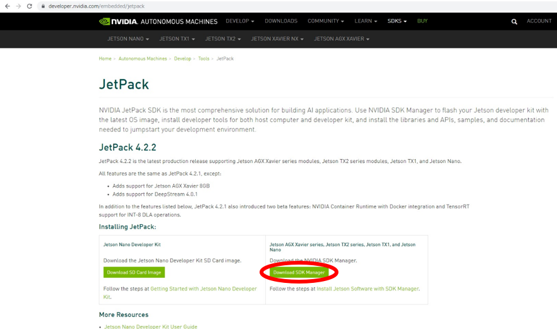Click the browser forward arrow
Image resolution: width=557 pixels, height=329 pixels.
coord(18,6)
